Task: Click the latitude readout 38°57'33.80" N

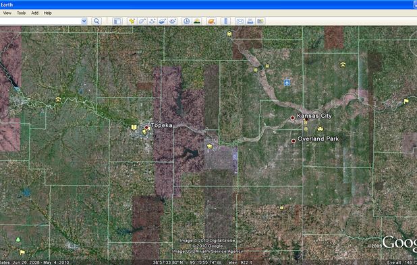Action: click(x=168, y=262)
